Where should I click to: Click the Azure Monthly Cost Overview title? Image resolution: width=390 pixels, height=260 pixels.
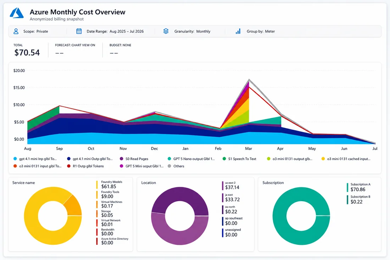point(77,12)
